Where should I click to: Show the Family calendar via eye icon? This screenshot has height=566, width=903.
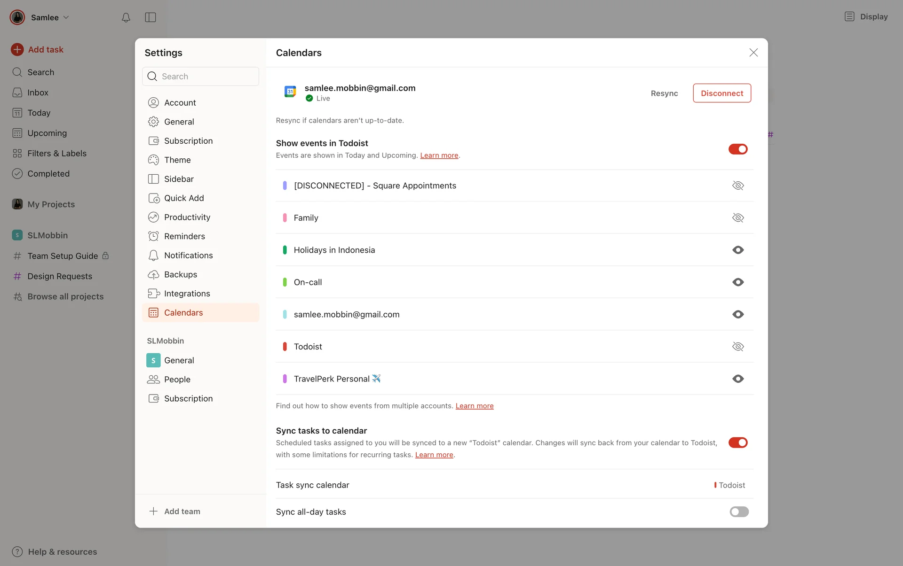tap(737, 217)
